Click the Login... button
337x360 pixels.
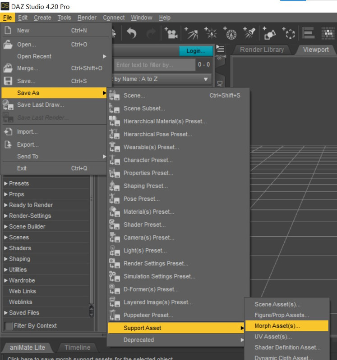tap(196, 51)
